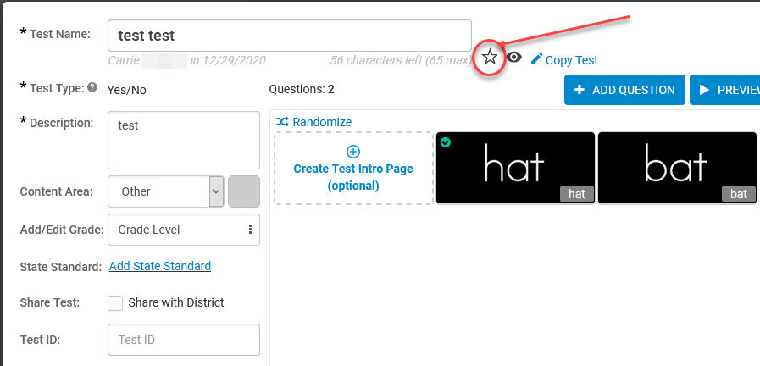Click the 56 characters left text
The width and height of the screenshot is (760, 366).
point(401,60)
